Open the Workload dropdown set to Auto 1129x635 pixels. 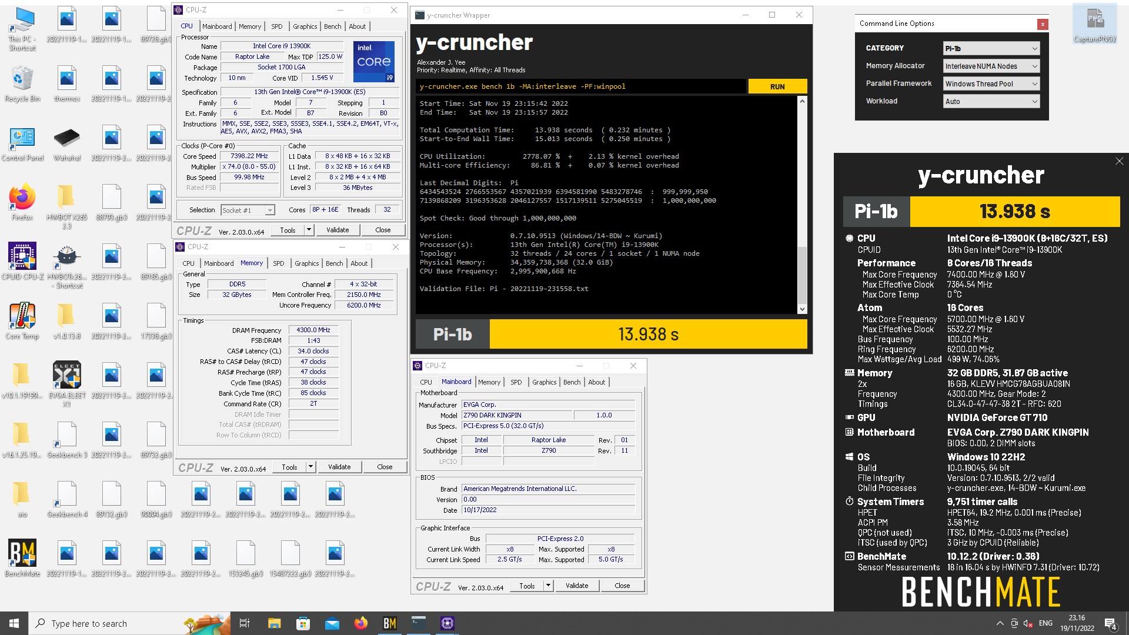pyautogui.click(x=991, y=101)
